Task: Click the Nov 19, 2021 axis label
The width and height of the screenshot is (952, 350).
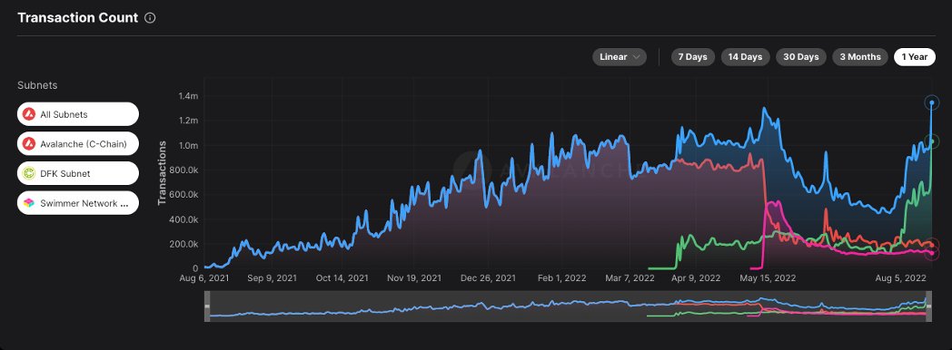Action: pos(414,278)
